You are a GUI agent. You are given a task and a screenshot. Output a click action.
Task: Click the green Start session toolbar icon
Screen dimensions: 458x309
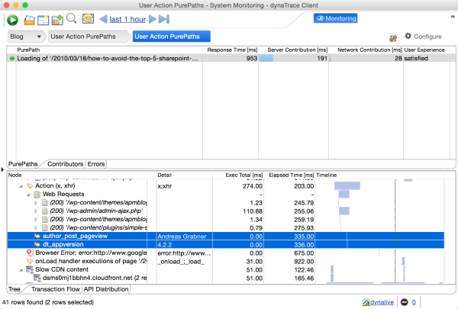(12, 20)
